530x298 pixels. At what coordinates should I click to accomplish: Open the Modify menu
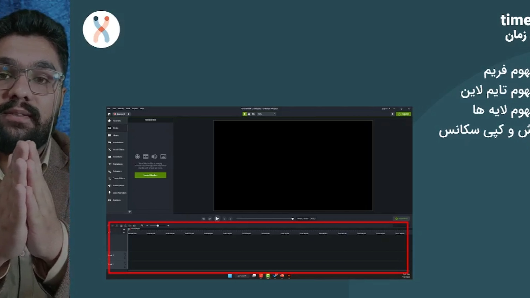coord(121,109)
